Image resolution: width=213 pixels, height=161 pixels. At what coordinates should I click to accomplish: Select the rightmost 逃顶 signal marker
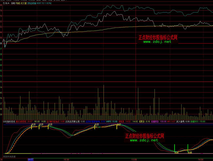[x=119, y=125]
